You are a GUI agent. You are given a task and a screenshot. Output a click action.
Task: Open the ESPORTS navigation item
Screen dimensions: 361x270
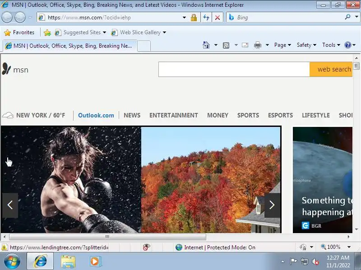click(280, 115)
